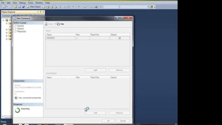Open the New Project icon dropdown arrow
This screenshot has height=125, width=222.
[7, 7]
